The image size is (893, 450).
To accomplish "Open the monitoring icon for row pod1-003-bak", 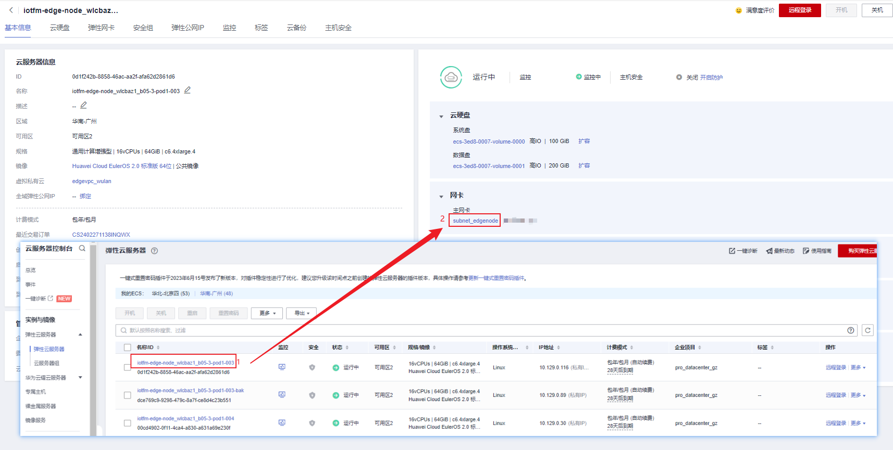I will [282, 394].
